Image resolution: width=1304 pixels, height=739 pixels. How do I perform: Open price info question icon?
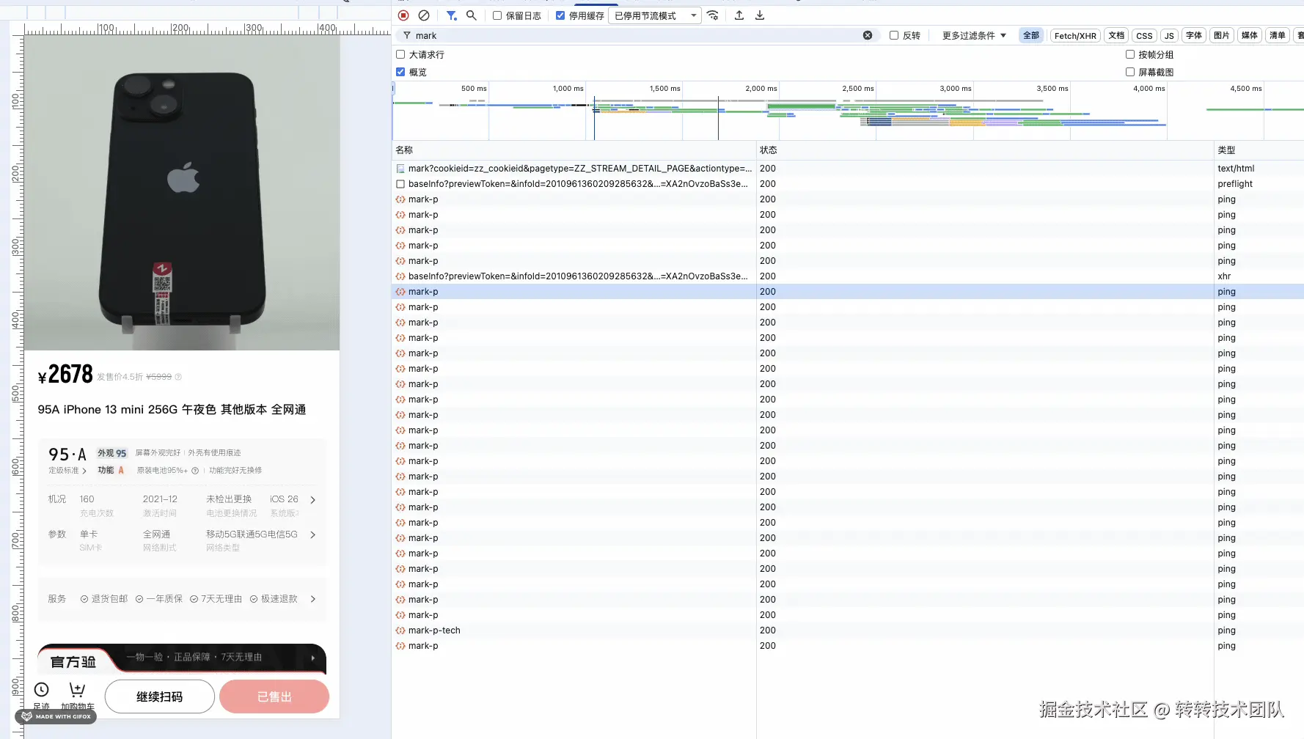pos(178,377)
